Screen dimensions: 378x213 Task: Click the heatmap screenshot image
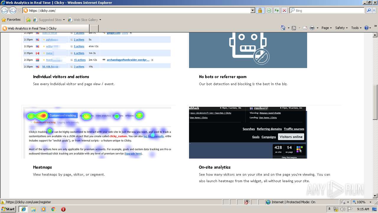point(97,133)
